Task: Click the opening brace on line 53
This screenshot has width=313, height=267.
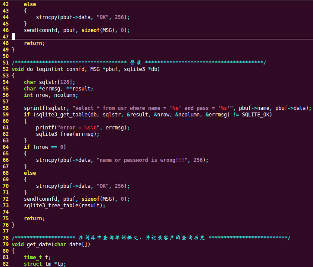Action: [x=13, y=76]
